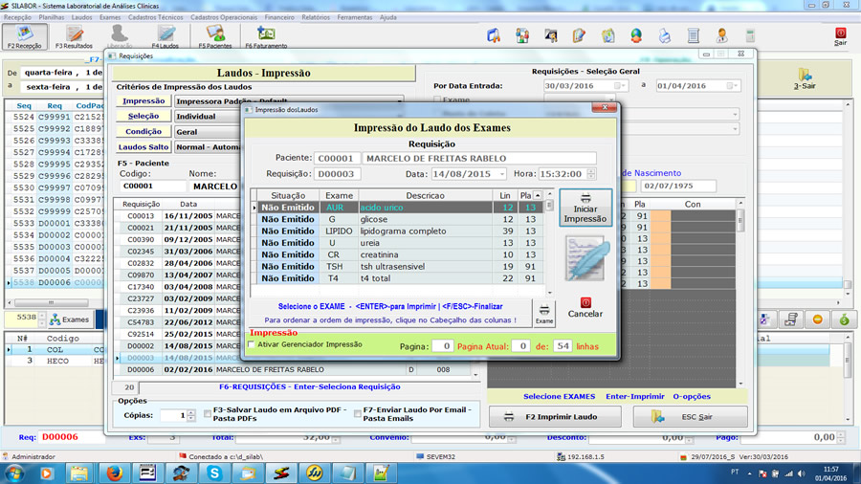
Task: Open the Cadastros Técnicos menu
Action: tap(156, 17)
